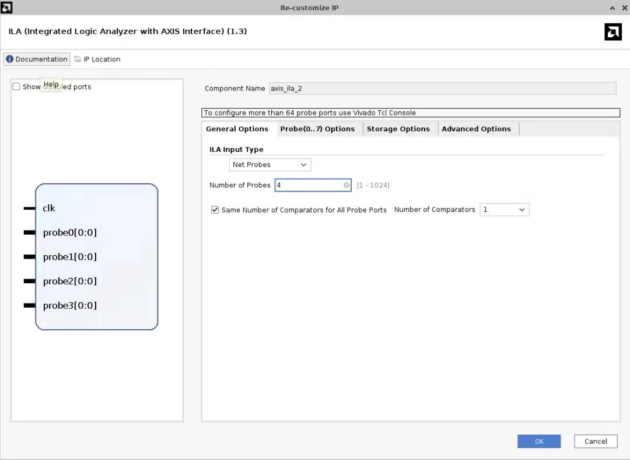Click the Cancel button
Viewport: 630px width, 460px height.
click(x=596, y=441)
